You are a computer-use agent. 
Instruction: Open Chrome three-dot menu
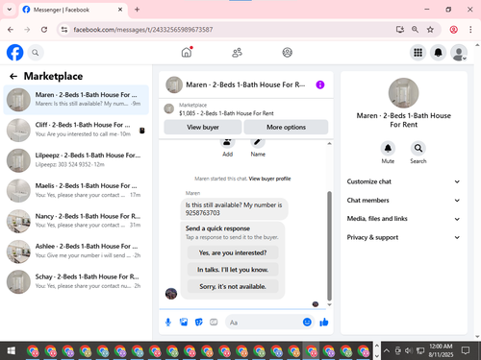470,30
